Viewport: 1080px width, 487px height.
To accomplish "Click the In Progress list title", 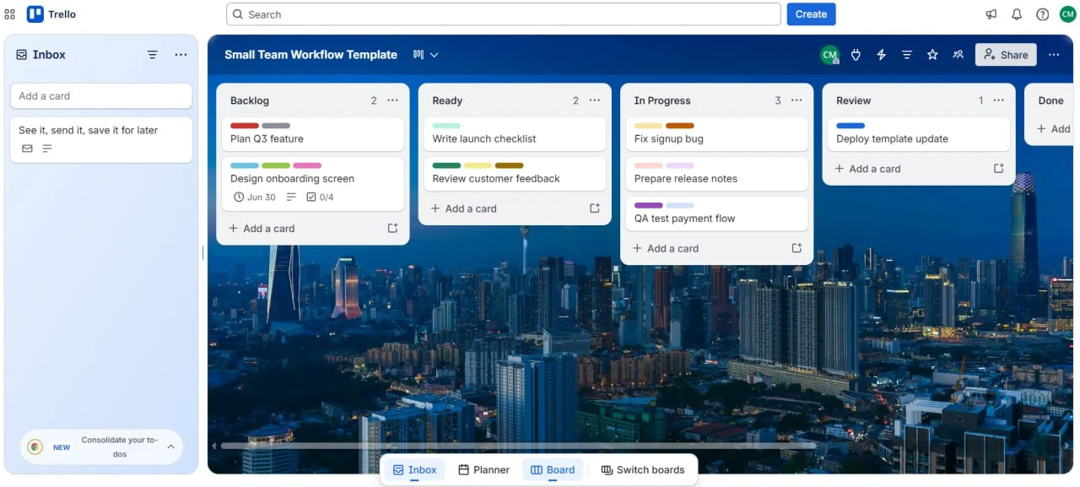I will click(662, 100).
